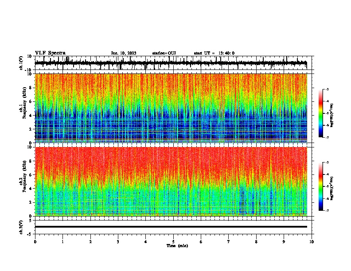Image resolution: width=351 pixels, height=271 pixels.
Task: Click the "6" tick on ch.2 frequency axis
Action: (31, 175)
